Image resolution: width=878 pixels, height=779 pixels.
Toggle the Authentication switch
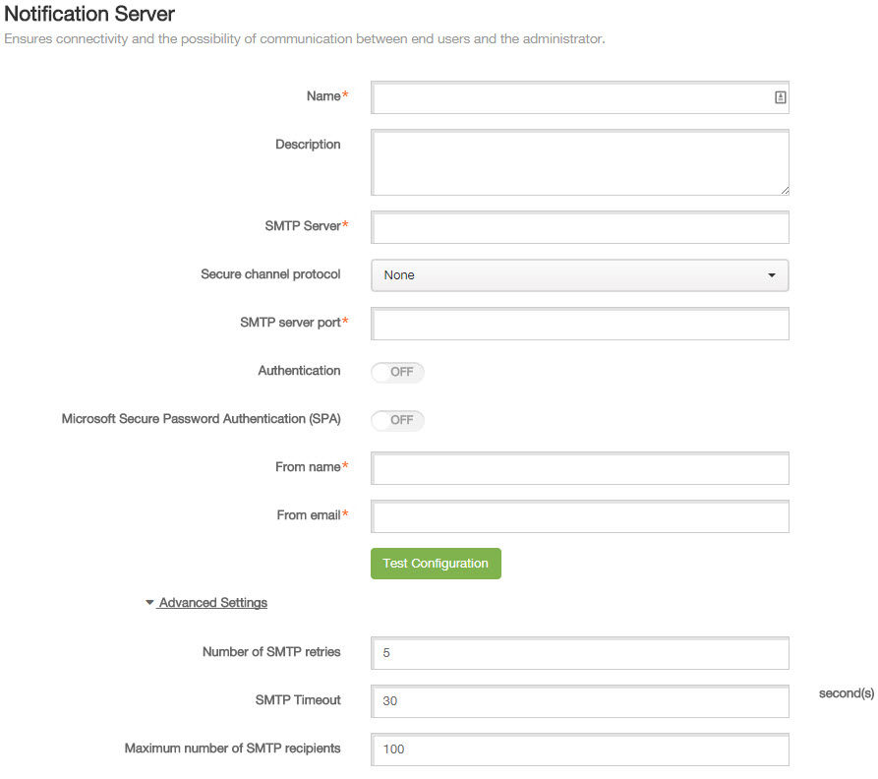(x=397, y=372)
